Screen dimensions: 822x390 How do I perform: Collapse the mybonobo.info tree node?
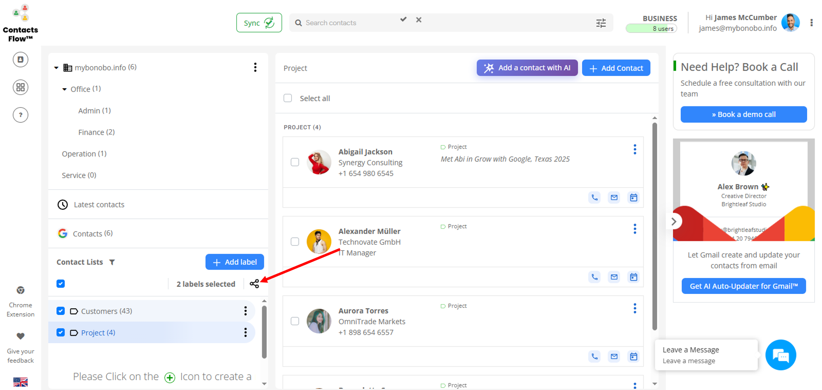click(x=56, y=68)
